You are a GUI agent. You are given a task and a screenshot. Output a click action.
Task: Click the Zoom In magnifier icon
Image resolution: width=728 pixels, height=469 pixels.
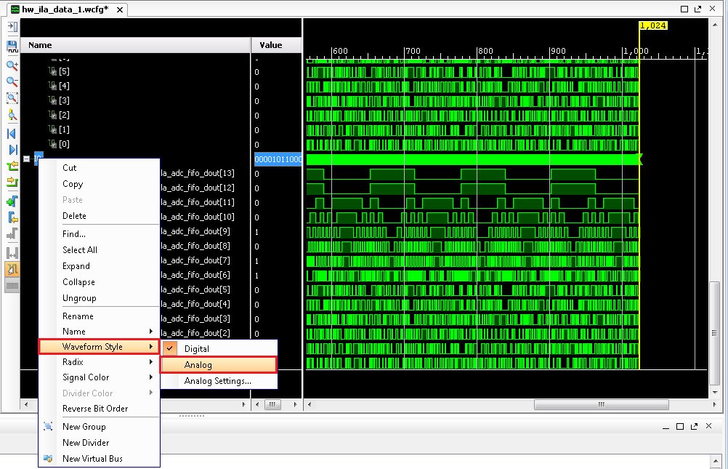[12, 65]
